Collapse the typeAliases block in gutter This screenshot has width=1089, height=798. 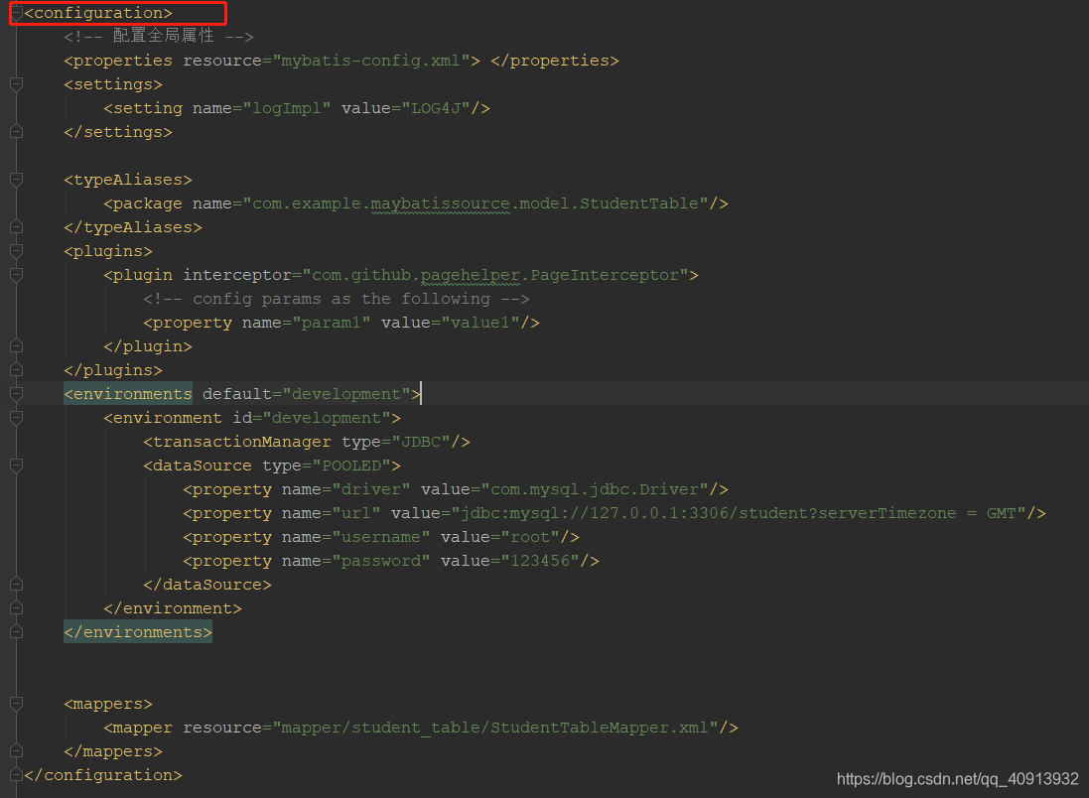coord(17,180)
